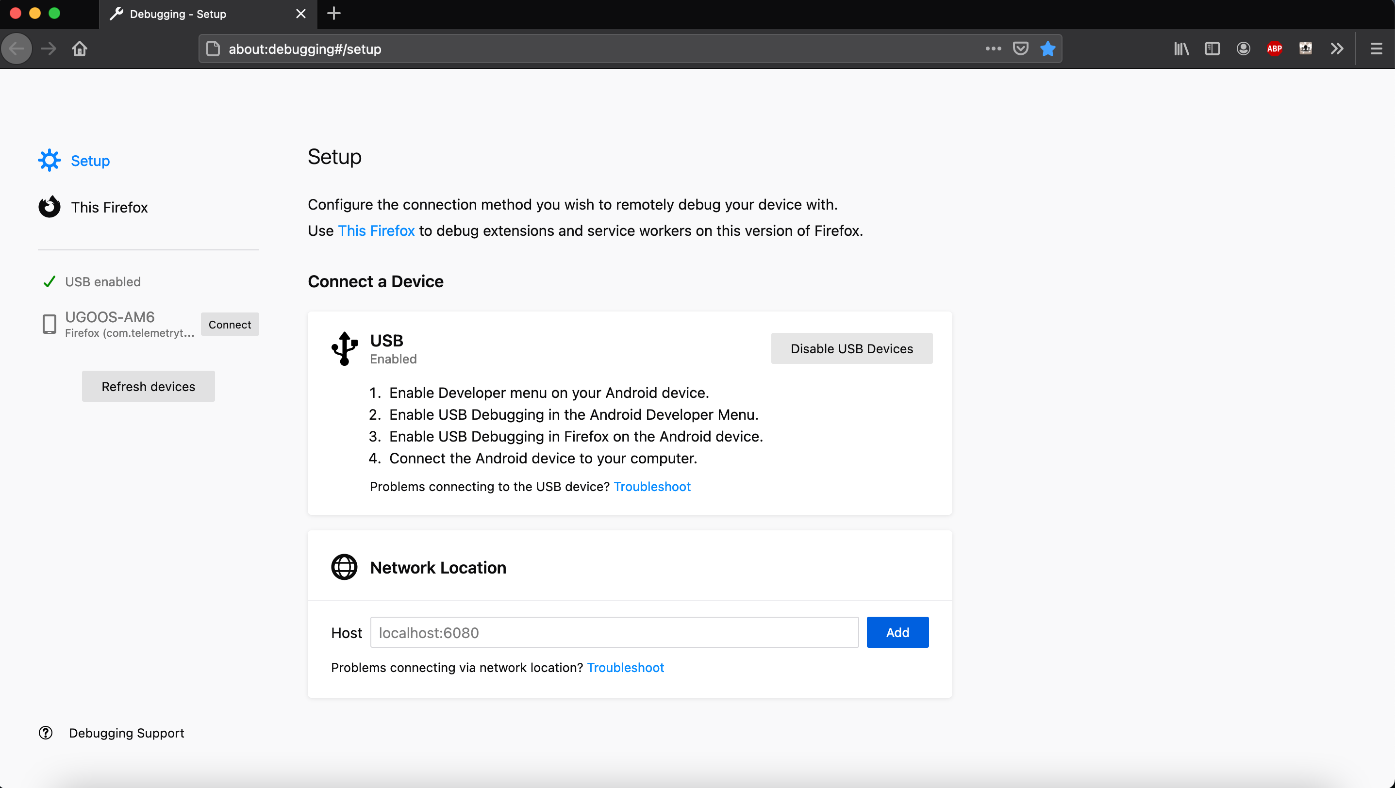Select This Firefox in sidebar

coord(109,207)
